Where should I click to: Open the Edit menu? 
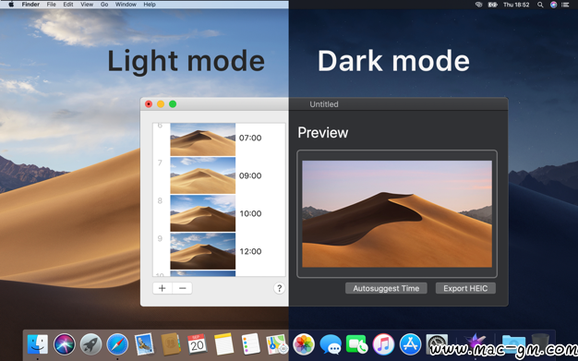68,5
